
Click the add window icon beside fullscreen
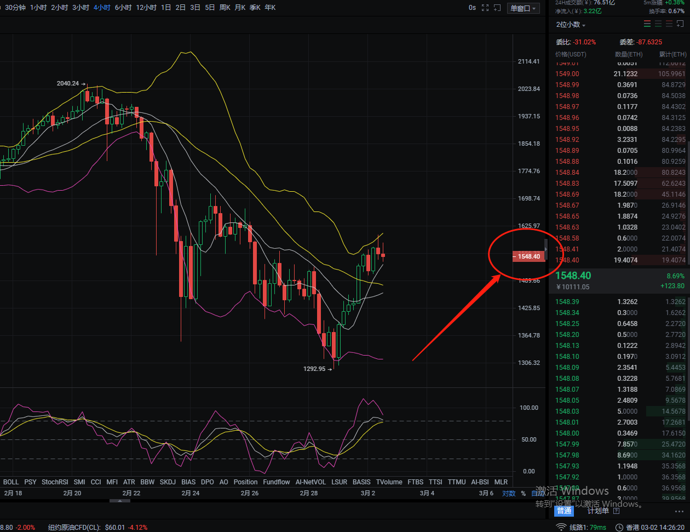497,8
